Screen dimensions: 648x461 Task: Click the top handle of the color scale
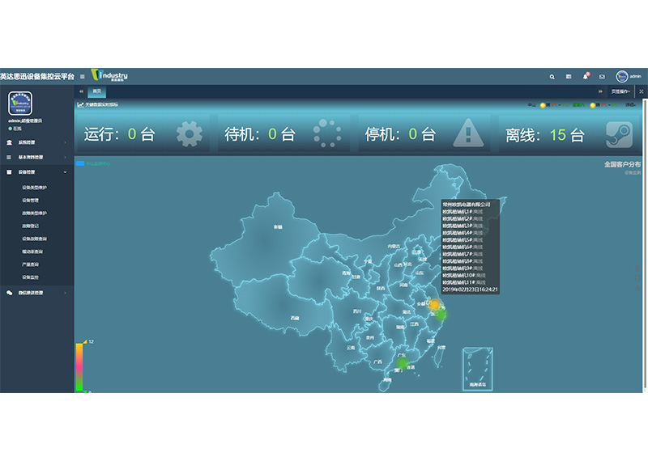coord(85,342)
